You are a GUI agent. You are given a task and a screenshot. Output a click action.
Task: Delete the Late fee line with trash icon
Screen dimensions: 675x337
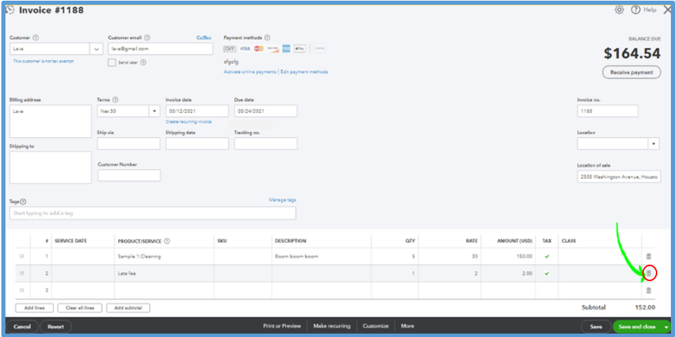649,273
